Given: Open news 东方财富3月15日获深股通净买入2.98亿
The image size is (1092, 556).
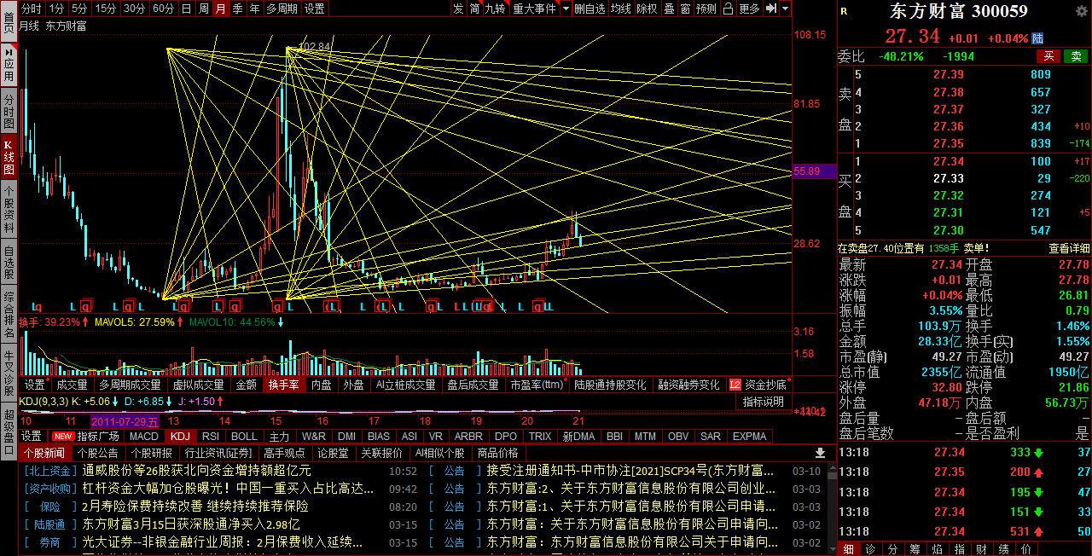Looking at the screenshot, I should (x=191, y=524).
